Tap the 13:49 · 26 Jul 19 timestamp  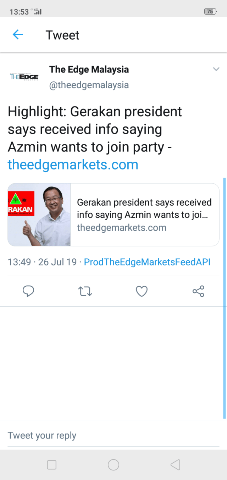click(x=42, y=262)
